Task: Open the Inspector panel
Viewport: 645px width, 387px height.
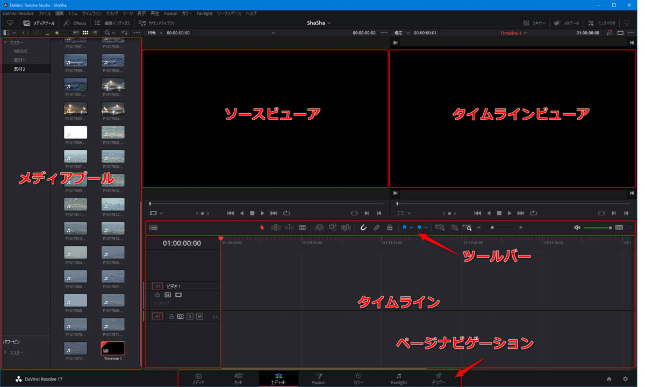Action: pos(602,23)
